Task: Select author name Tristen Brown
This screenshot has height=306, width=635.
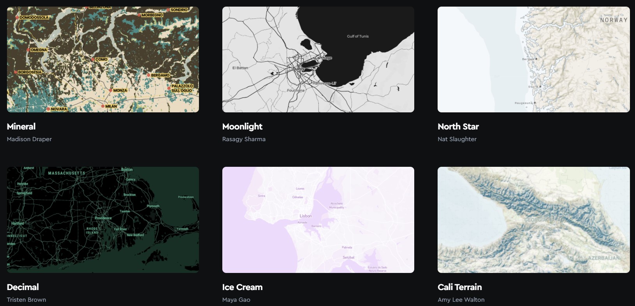Action: tap(26, 300)
